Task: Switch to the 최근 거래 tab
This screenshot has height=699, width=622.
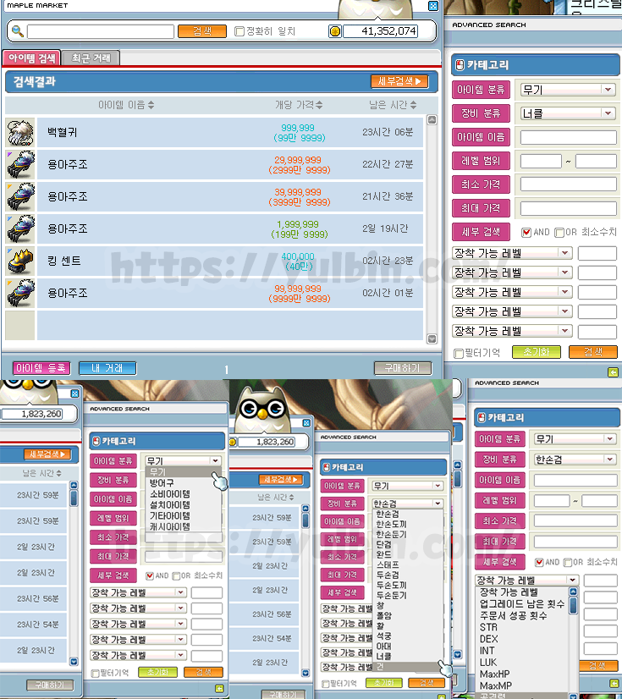Action: (91, 58)
